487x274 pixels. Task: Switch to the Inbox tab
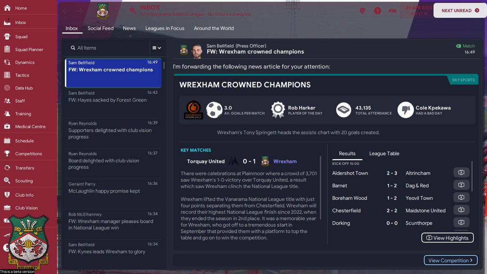pos(72,28)
